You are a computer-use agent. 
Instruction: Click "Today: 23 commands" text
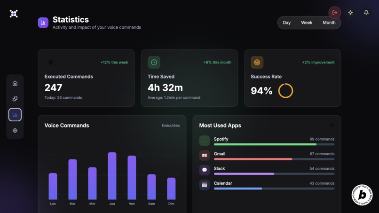(x=63, y=98)
